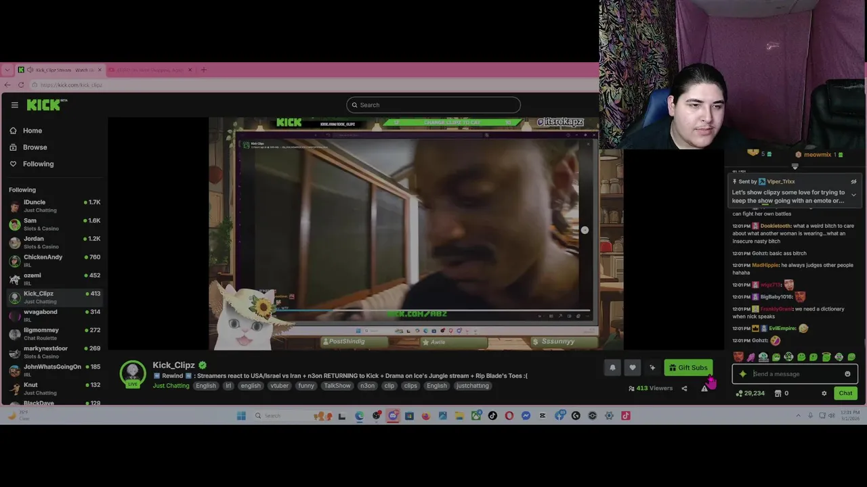
Task: Focus the Send a message field
Action: (795, 374)
